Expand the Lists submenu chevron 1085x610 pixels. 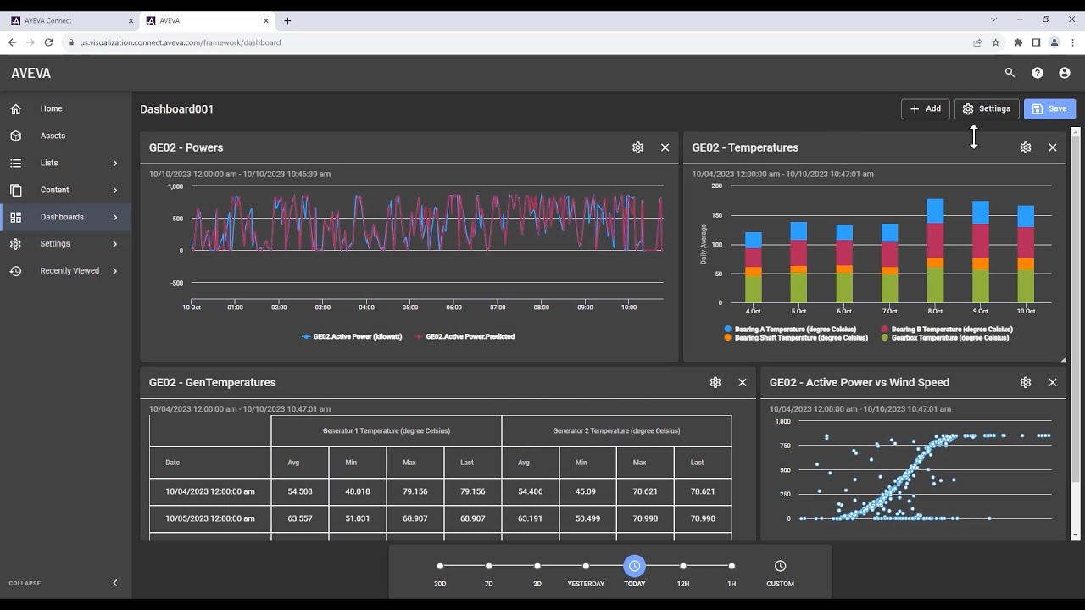[x=115, y=163]
